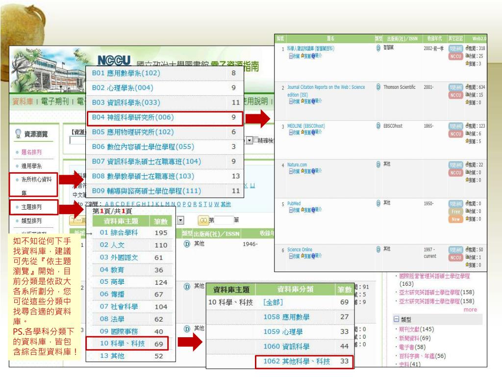Filter by 亞太研究英語博士學位學程(158)

(437, 301)
